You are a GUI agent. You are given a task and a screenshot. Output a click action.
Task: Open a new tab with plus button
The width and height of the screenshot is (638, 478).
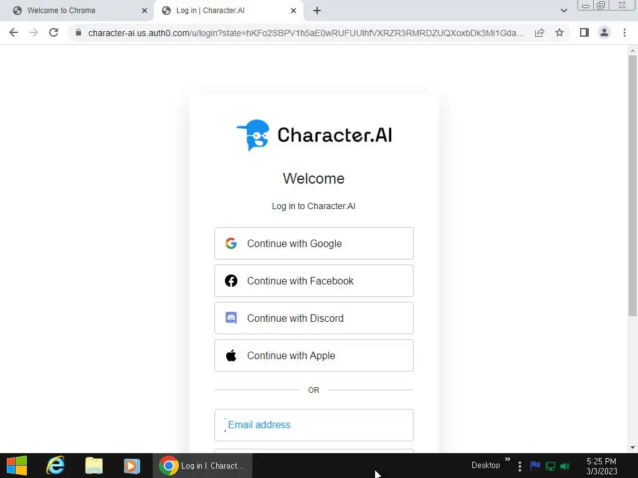[317, 11]
